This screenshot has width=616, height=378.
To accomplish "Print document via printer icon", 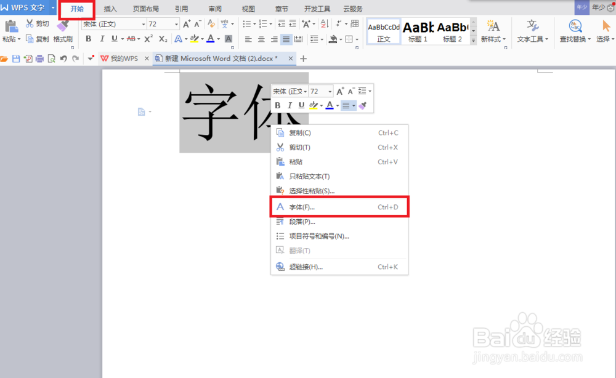I will [x=39, y=59].
